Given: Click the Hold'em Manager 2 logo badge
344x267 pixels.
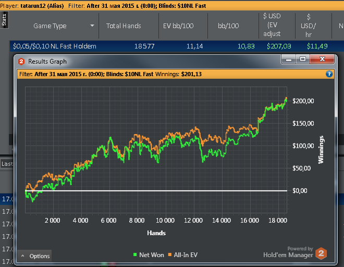Looking at the screenshot, I should pos(321,253).
